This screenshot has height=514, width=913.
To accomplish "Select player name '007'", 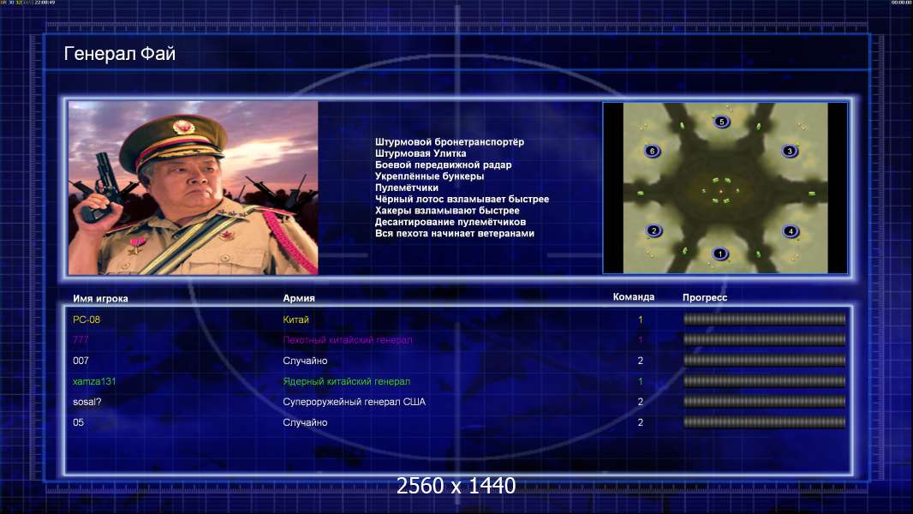I will tap(81, 361).
